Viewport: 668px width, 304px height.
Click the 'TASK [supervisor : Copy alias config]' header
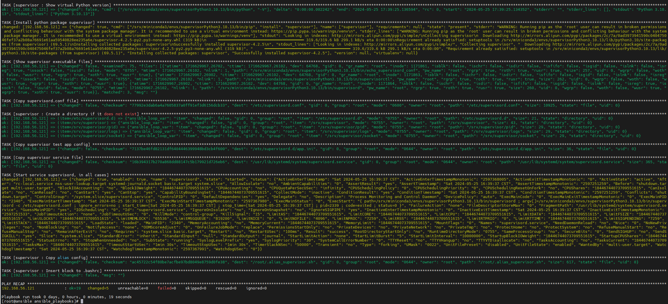tap(45, 258)
